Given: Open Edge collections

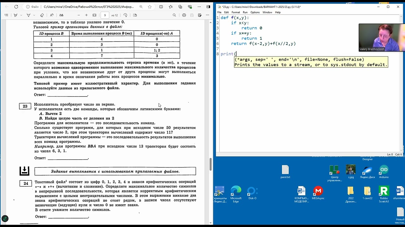Looking at the screenshot, I should click(180, 7).
